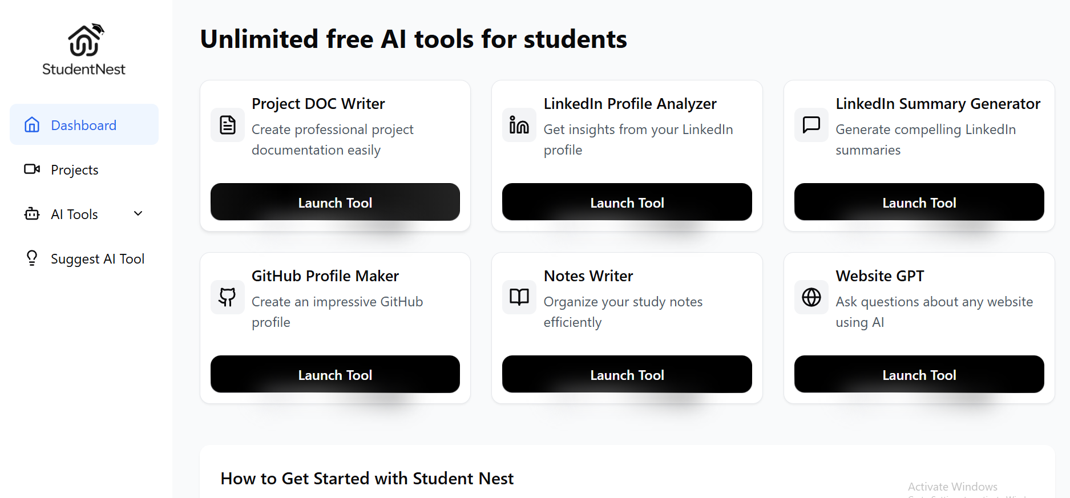Click the Suggest AI Tool lightbulb icon

(x=32, y=258)
